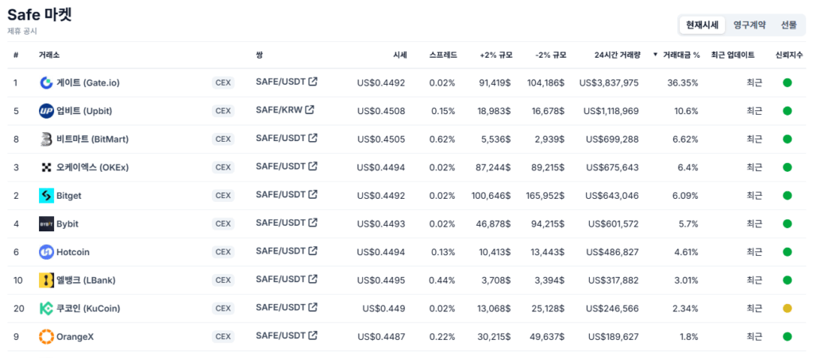This screenshot has height=358, width=813.
Task: Click the KuCoin exchange logo
Action: [46, 308]
